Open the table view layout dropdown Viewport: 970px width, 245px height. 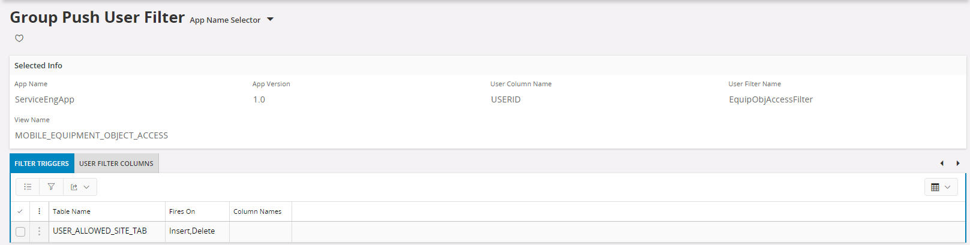pos(940,187)
